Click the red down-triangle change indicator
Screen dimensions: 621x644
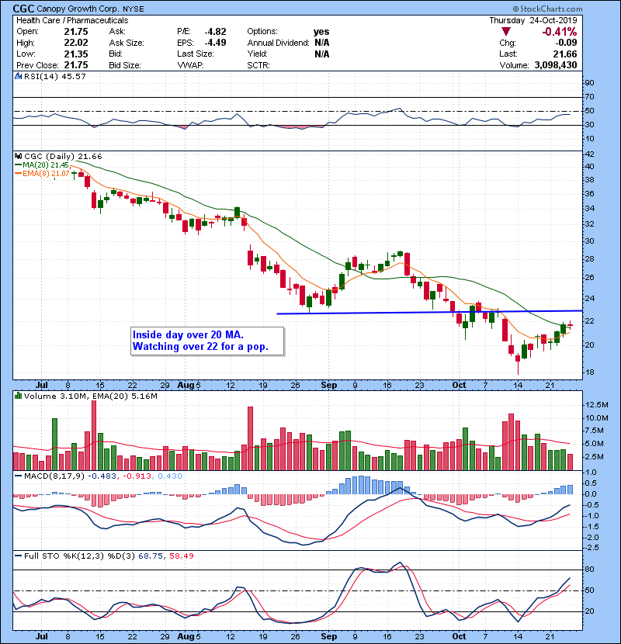506,32
